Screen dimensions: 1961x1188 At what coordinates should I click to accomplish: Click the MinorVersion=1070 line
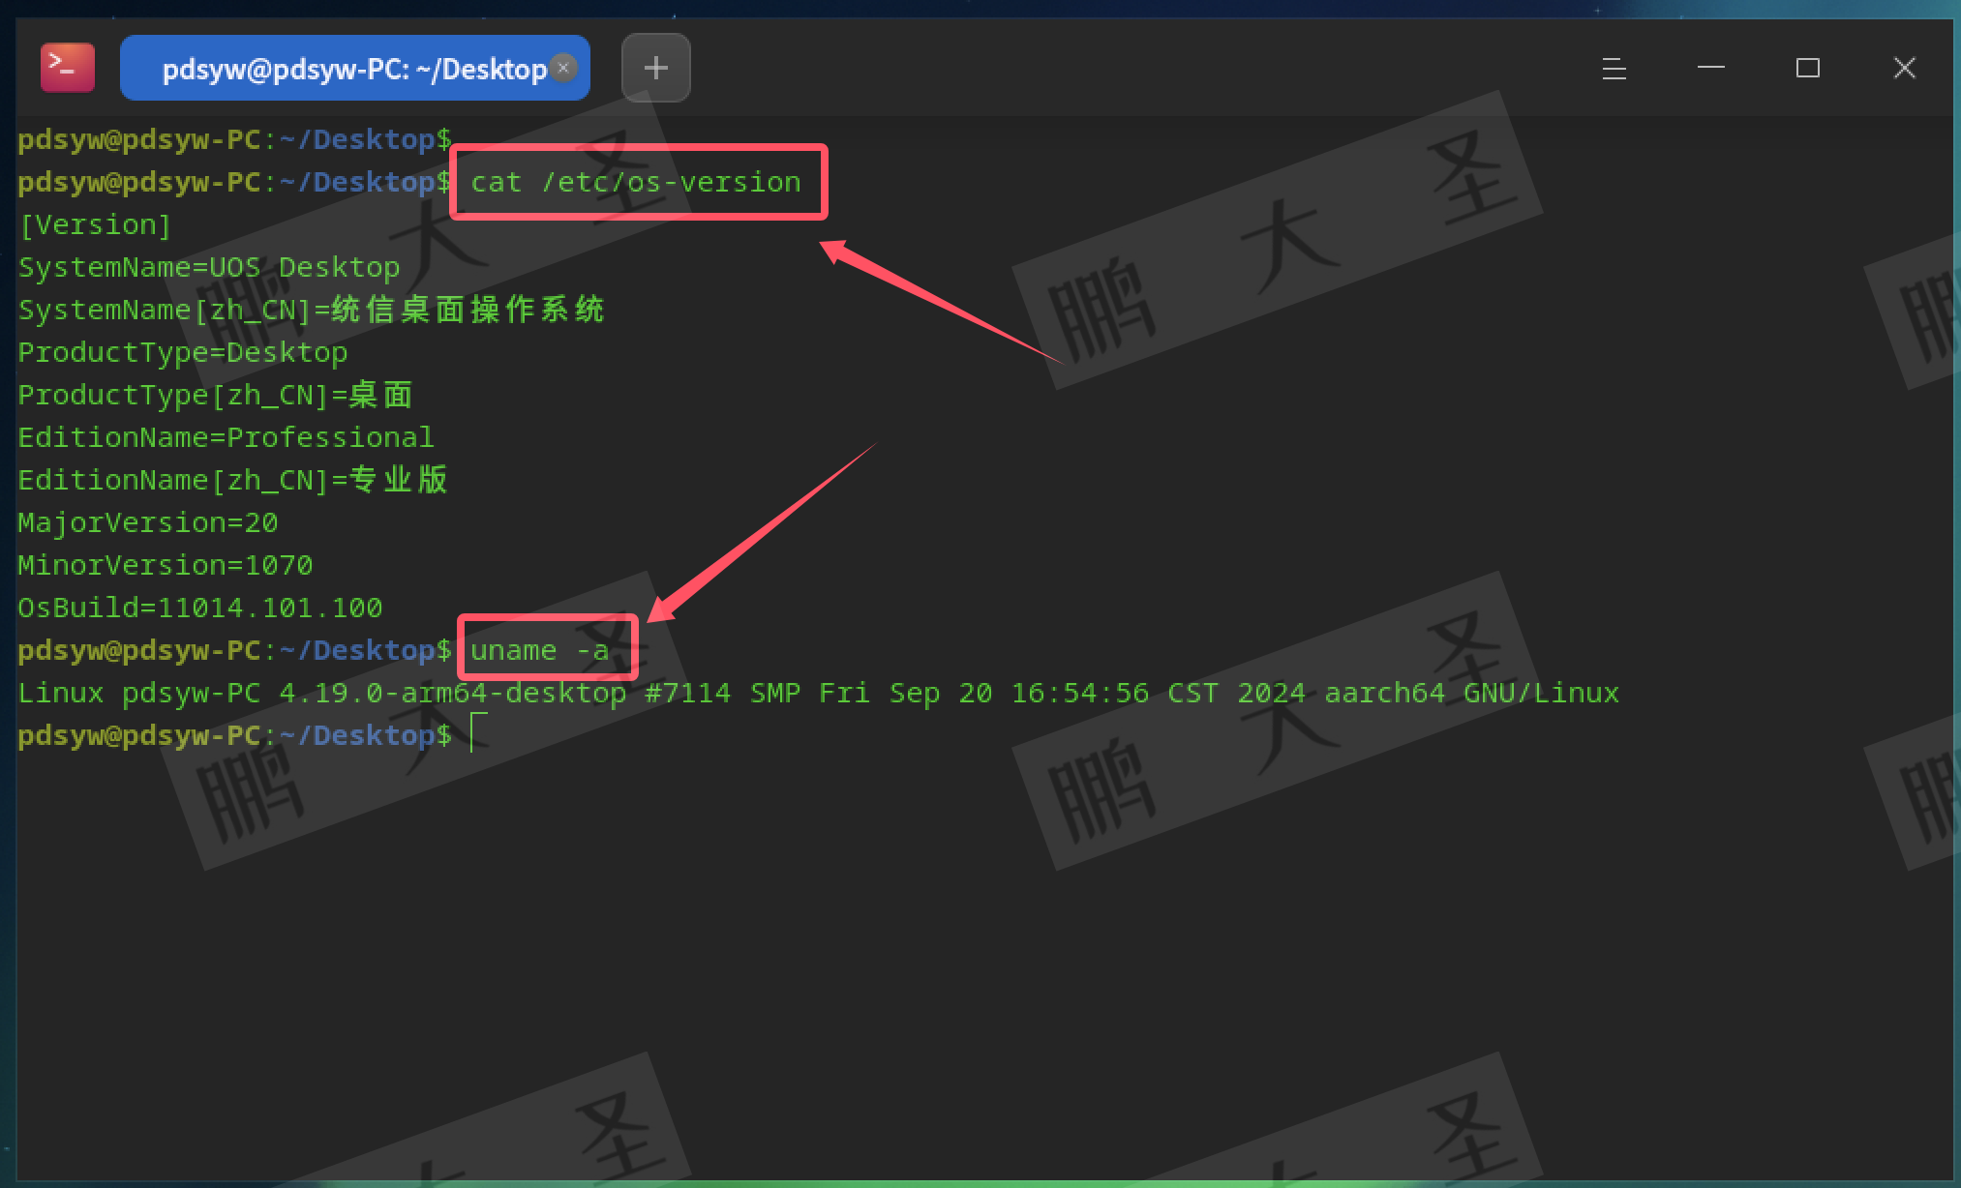166,565
